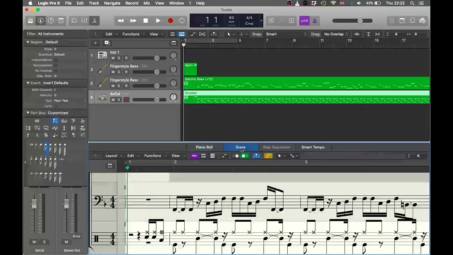The height and width of the screenshot is (255, 453).
Task: Select All in the Part Box
Action: click(x=37, y=121)
